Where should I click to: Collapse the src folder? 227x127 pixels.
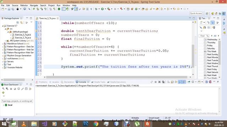click(x=5, y=29)
